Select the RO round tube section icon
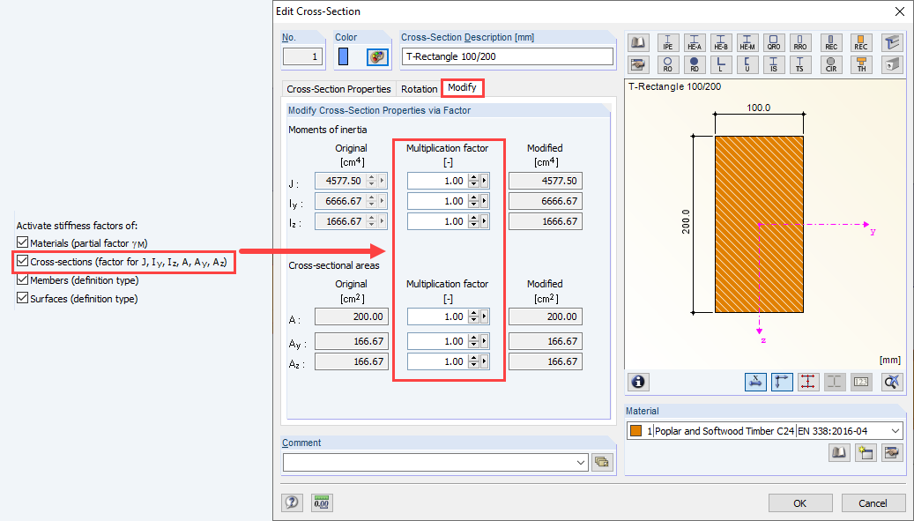This screenshot has height=521, width=914. [x=668, y=64]
